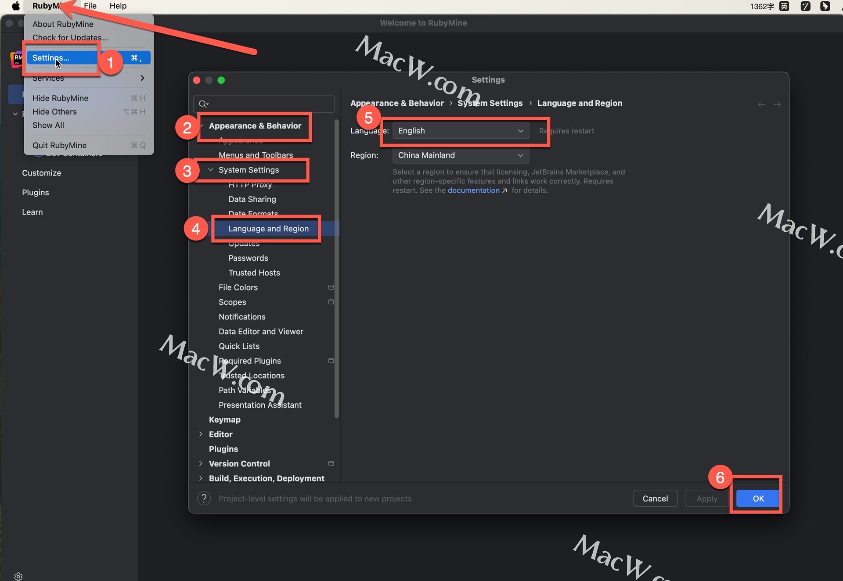843x581 pixels.
Task: Click the input method 英 menu bar icon
Action: click(784, 6)
